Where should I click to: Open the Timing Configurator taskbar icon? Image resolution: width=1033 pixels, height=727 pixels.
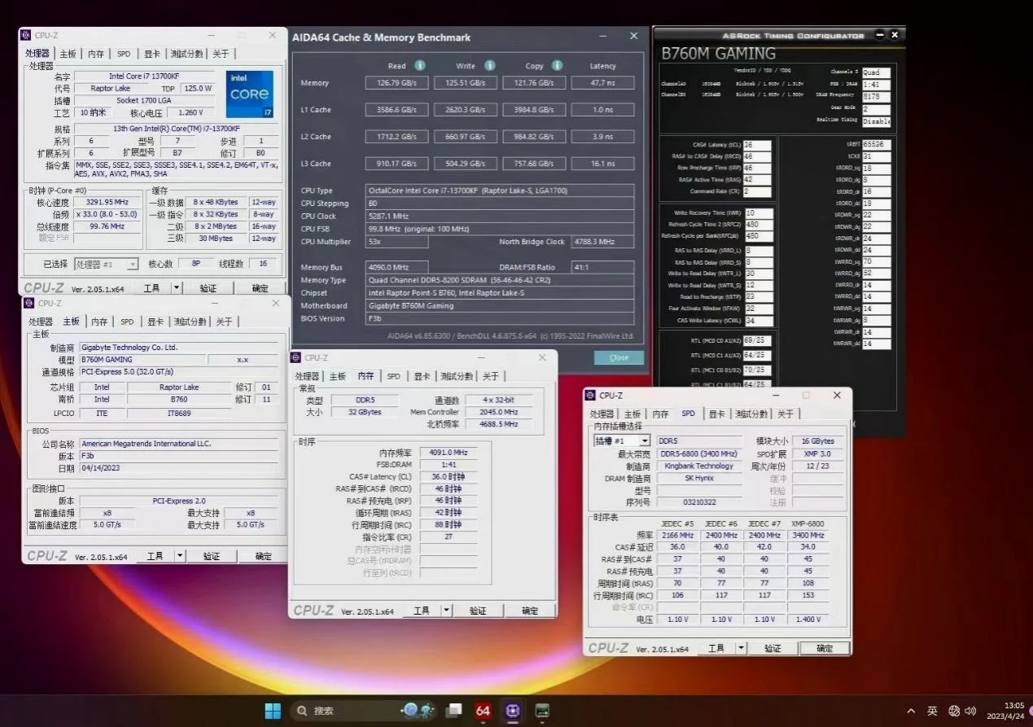tap(542, 711)
